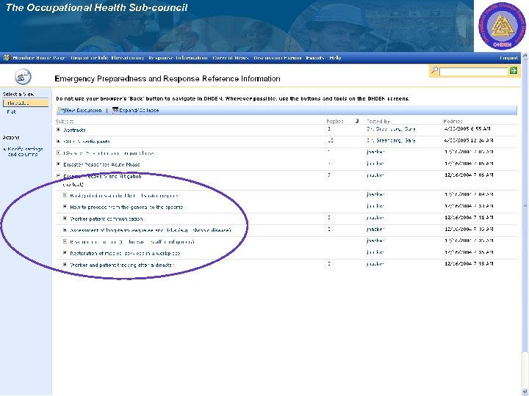Open the Help menu
529x396 pixels.
[335, 58]
